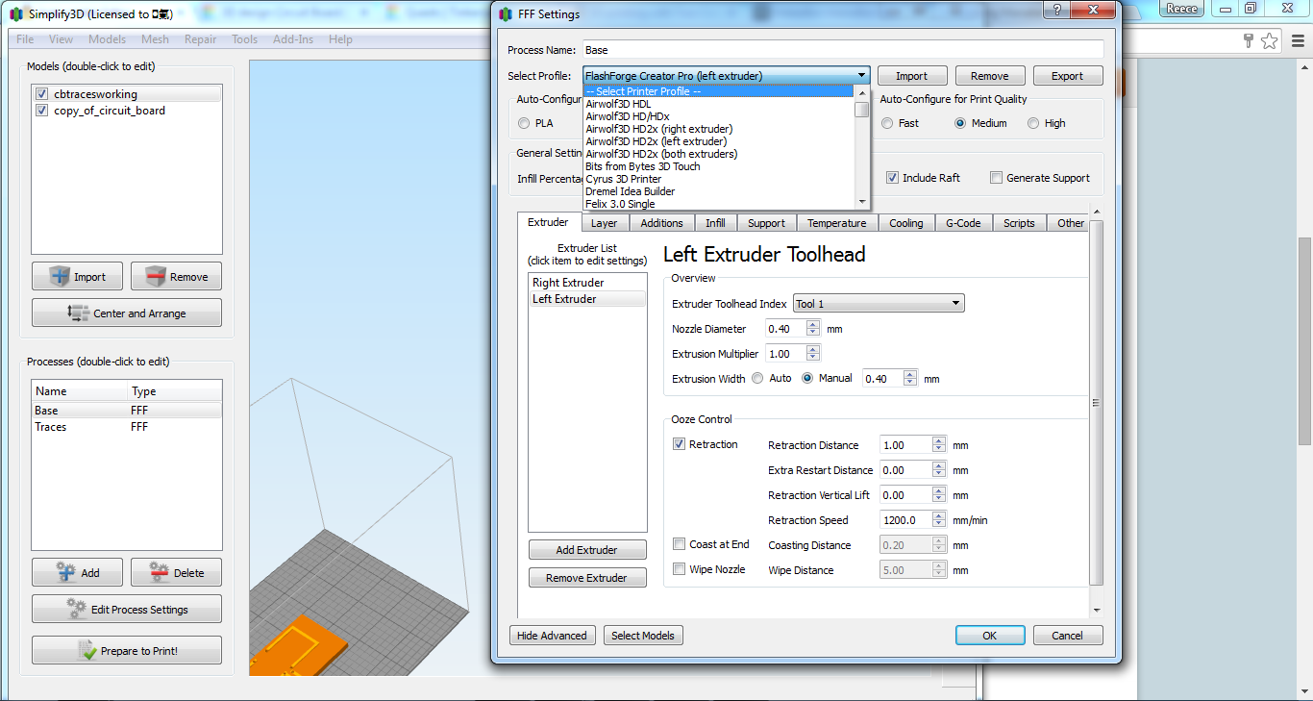This screenshot has width=1313, height=701.
Task: Increase the Nozzle Diameter stepper
Action: point(814,325)
